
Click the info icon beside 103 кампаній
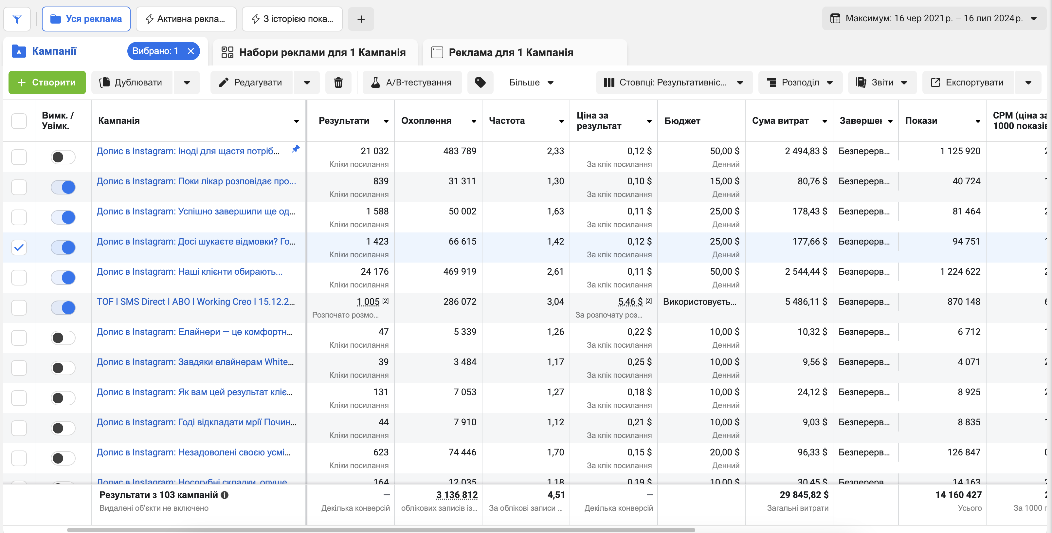[225, 495]
